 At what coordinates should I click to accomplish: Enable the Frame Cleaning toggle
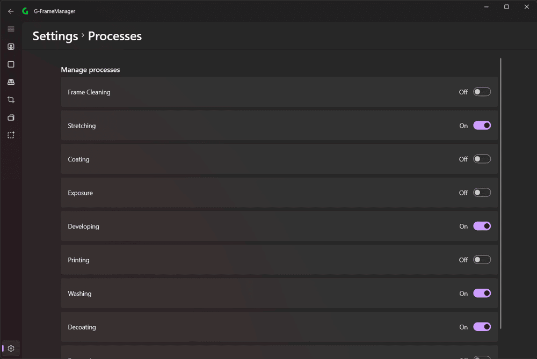[x=482, y=92]
